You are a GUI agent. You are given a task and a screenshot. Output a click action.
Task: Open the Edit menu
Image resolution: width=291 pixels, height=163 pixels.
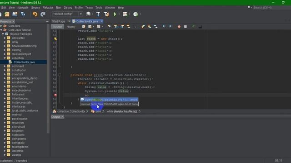[x=4, y=8]
